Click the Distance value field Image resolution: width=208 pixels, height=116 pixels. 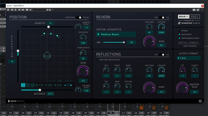point(50,94)
